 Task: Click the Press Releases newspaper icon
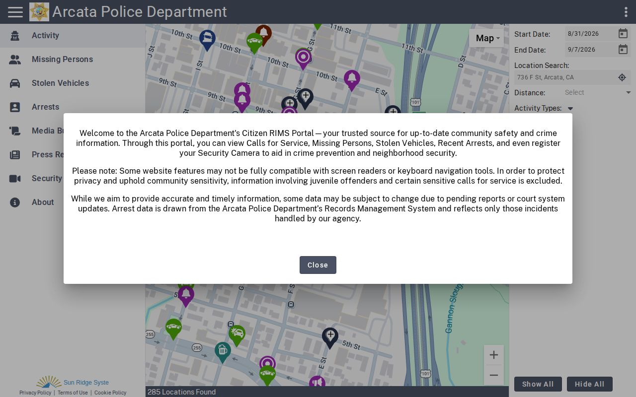[15, 155]
